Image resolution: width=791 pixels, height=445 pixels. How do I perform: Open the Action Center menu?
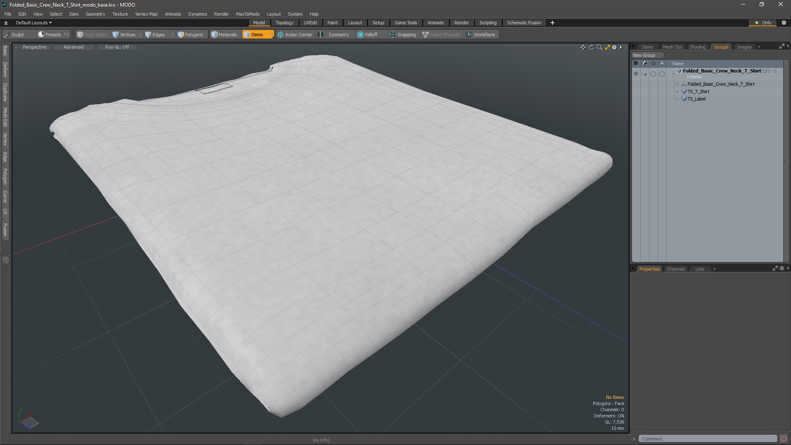pos(295,35)
